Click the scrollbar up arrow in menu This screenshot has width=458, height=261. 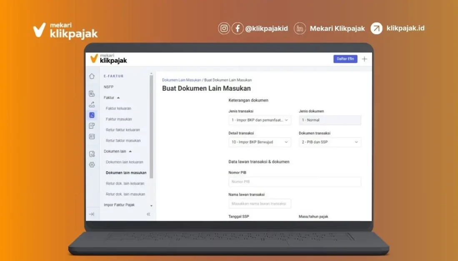(151, 74)
